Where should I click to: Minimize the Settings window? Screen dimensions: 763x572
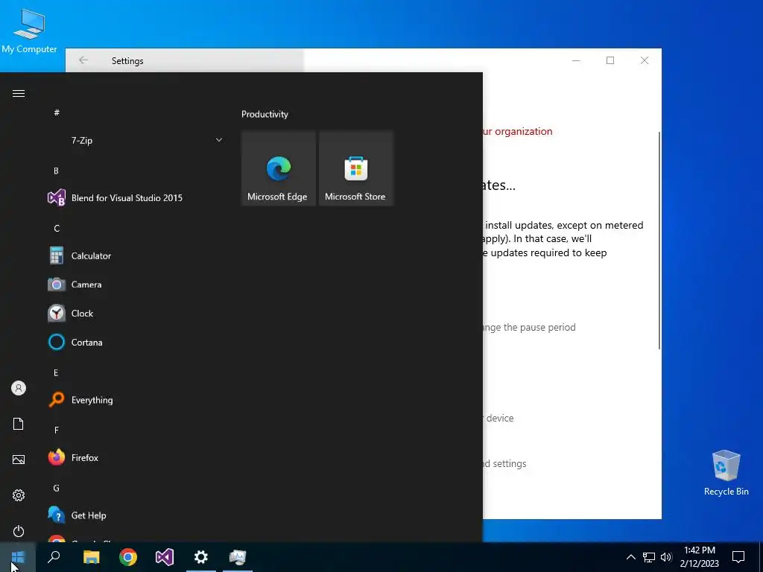coord(576,60)
